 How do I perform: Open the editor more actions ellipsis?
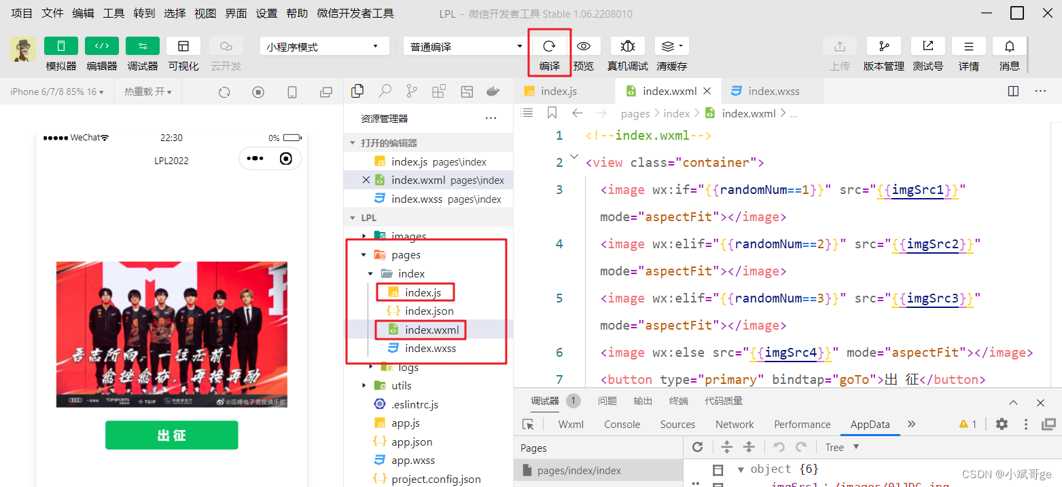click(1040, 91)
